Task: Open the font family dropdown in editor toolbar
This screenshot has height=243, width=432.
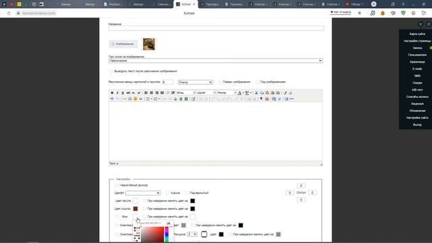Action: click(x=206, y=93)
